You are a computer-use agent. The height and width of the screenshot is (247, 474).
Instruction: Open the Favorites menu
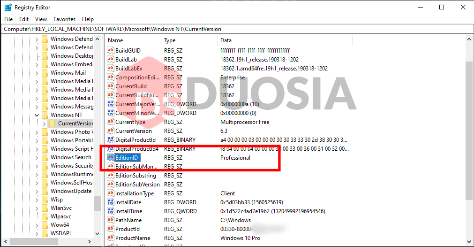(64, 19)
